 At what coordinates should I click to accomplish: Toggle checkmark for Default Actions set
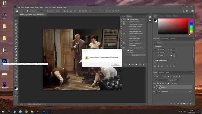click(121, 19)
